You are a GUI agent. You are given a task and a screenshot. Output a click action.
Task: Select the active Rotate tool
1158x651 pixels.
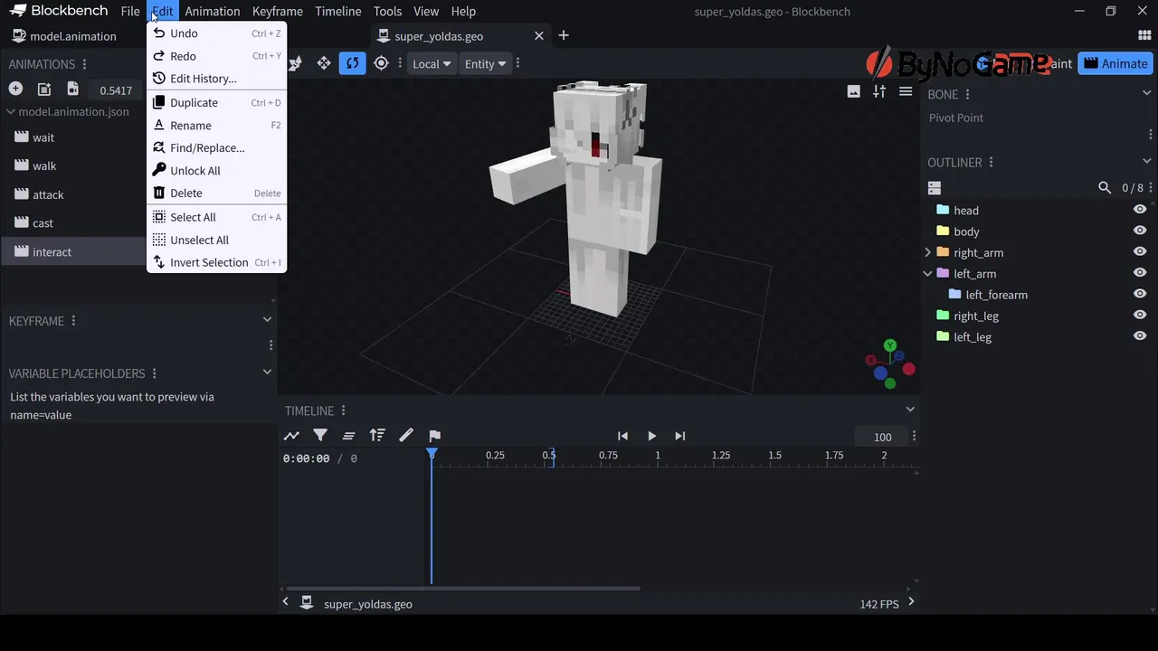pyautogui.click(x=352, y=63)
